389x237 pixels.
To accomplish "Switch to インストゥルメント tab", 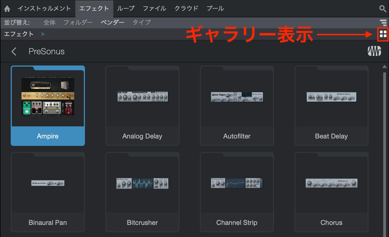I will pyautogui.click(x=44, y=9).
